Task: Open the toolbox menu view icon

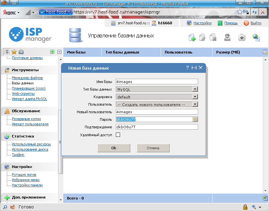Action: 21,52
